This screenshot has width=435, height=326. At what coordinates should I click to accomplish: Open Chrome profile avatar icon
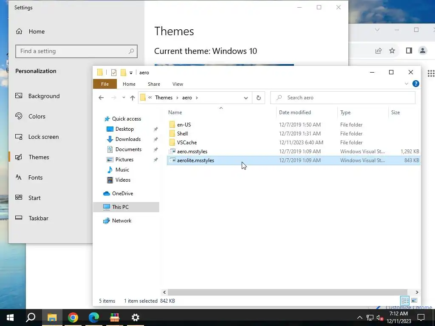click(423, 51)
